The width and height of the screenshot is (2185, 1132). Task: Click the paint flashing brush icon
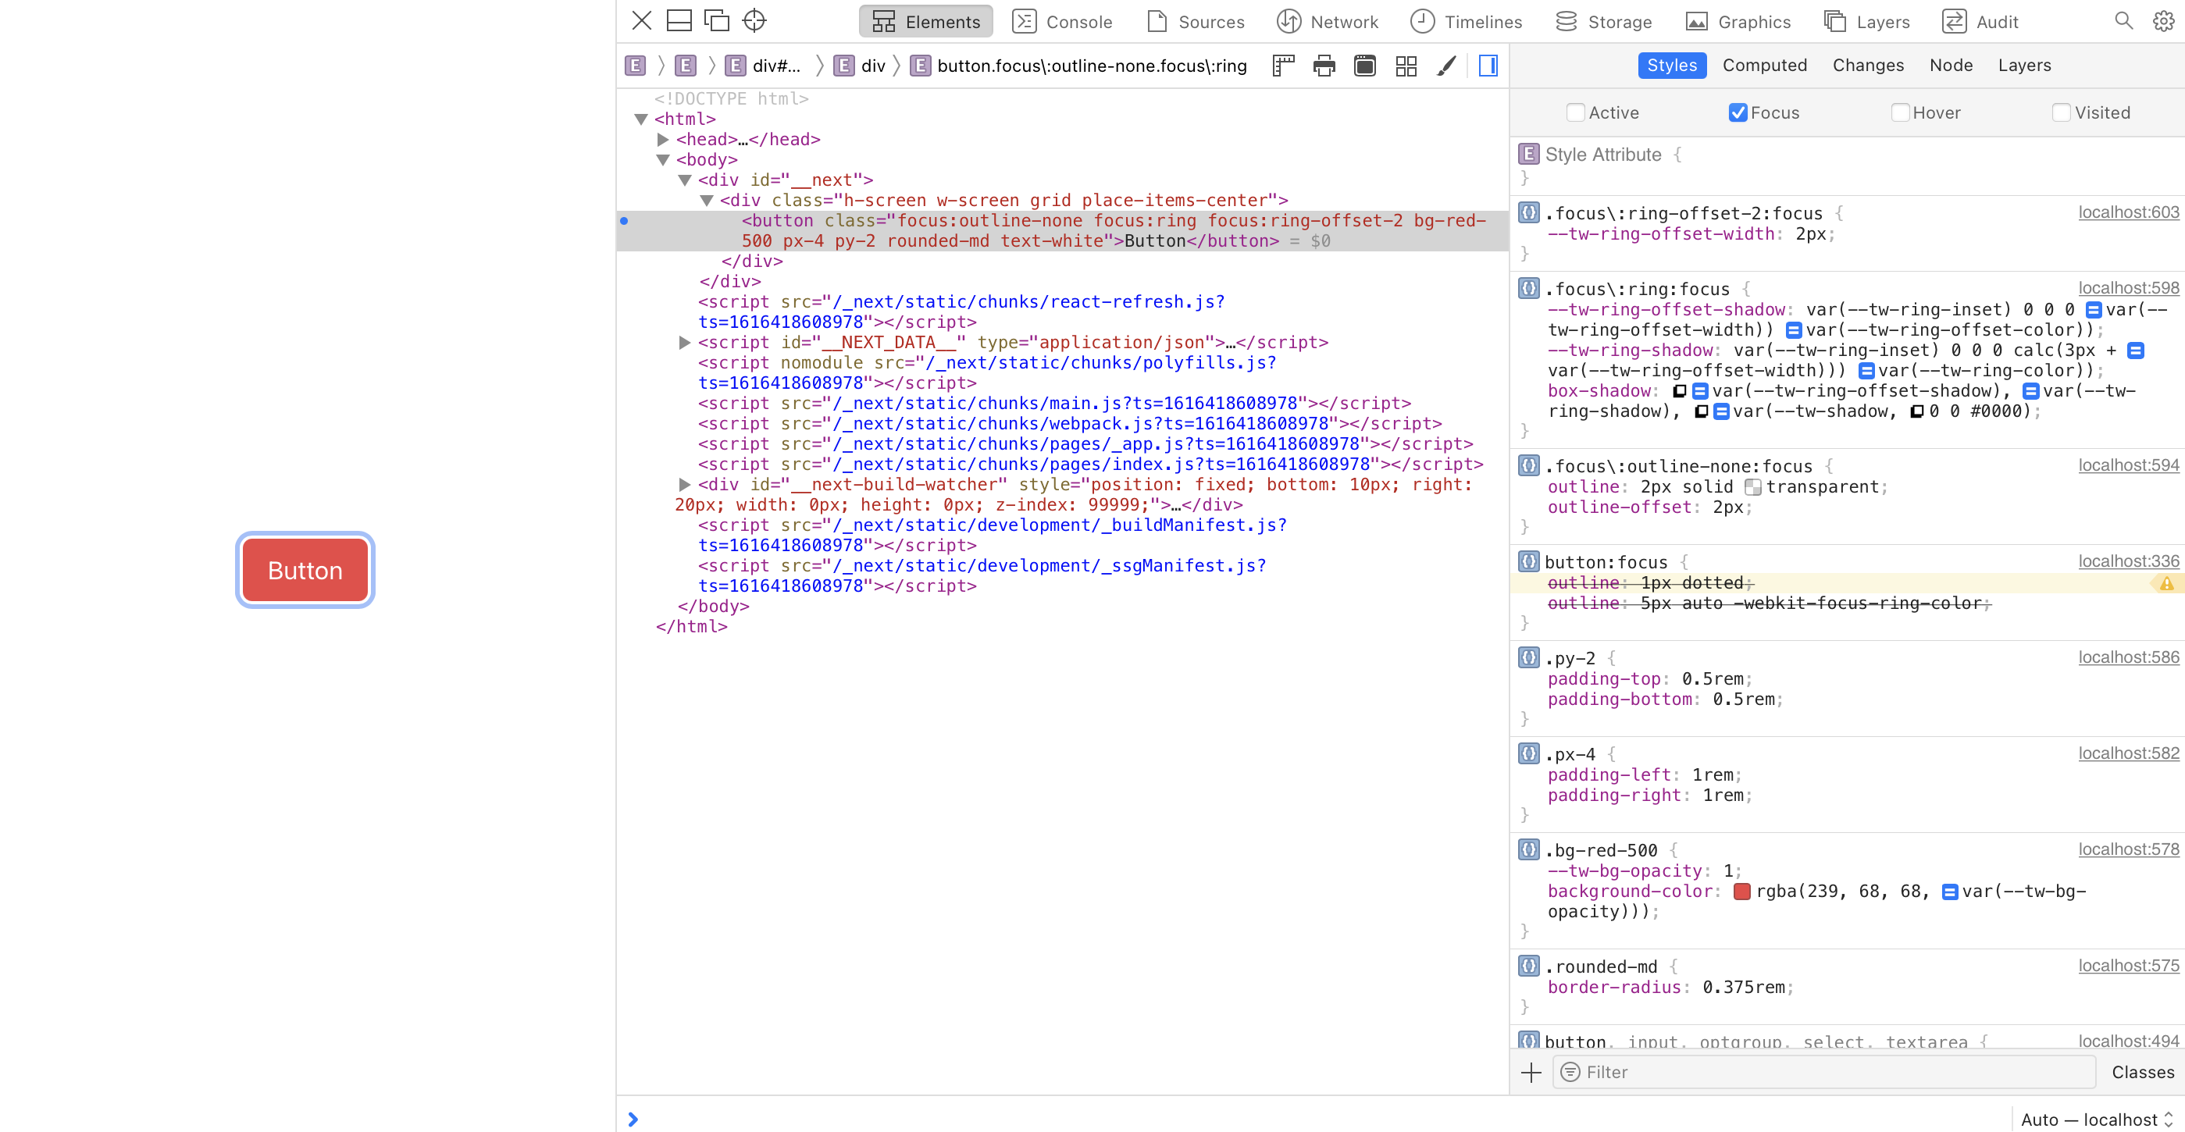1446,66
